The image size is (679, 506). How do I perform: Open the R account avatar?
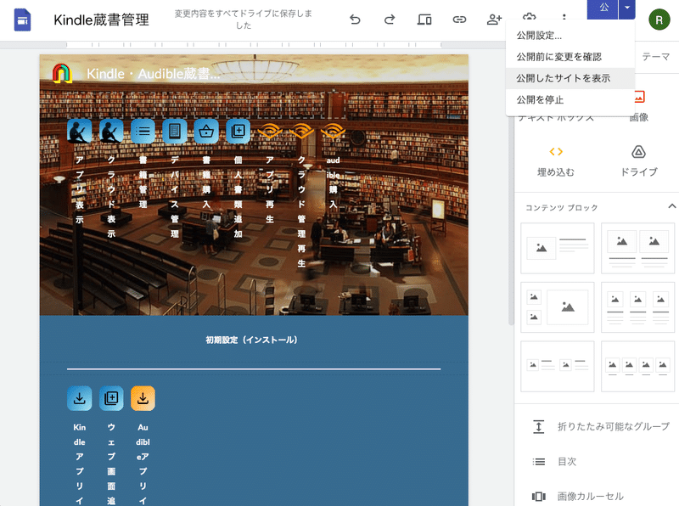[x=659, y=20]
